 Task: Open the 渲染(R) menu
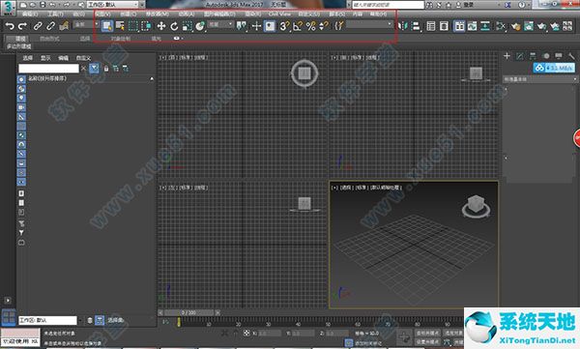click(x=252, y=15)
